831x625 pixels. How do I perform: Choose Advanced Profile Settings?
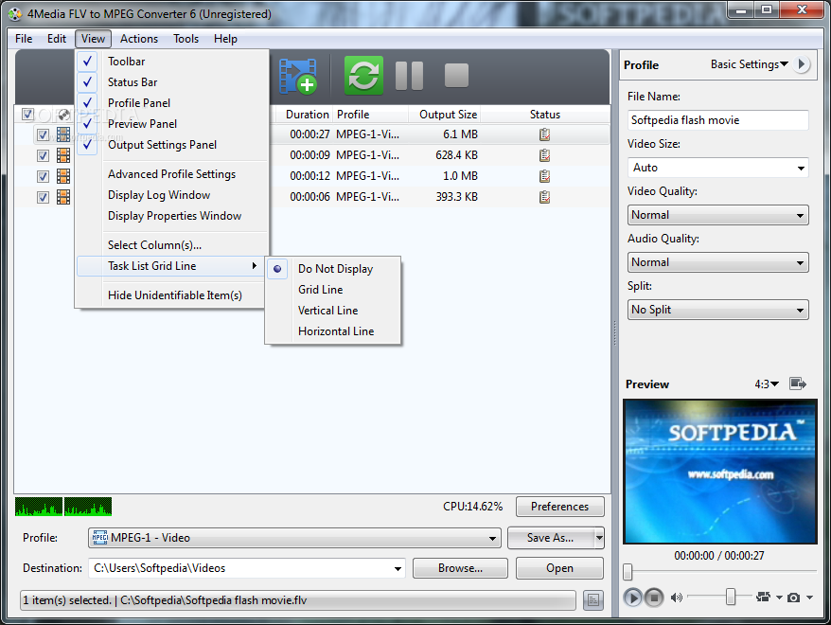click(173, 174)
